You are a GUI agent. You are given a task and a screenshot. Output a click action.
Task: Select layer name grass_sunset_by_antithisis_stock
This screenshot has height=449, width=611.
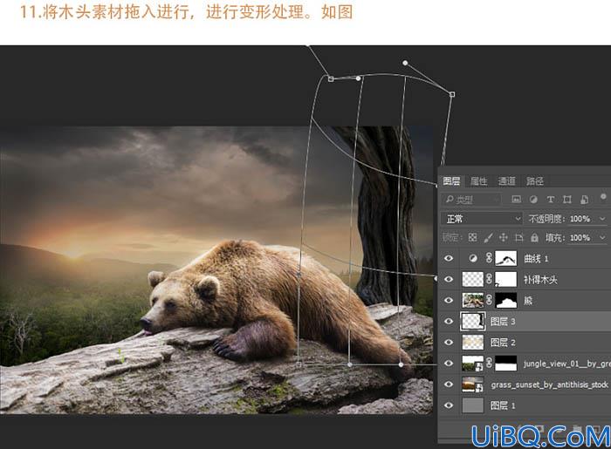[549, 384]
